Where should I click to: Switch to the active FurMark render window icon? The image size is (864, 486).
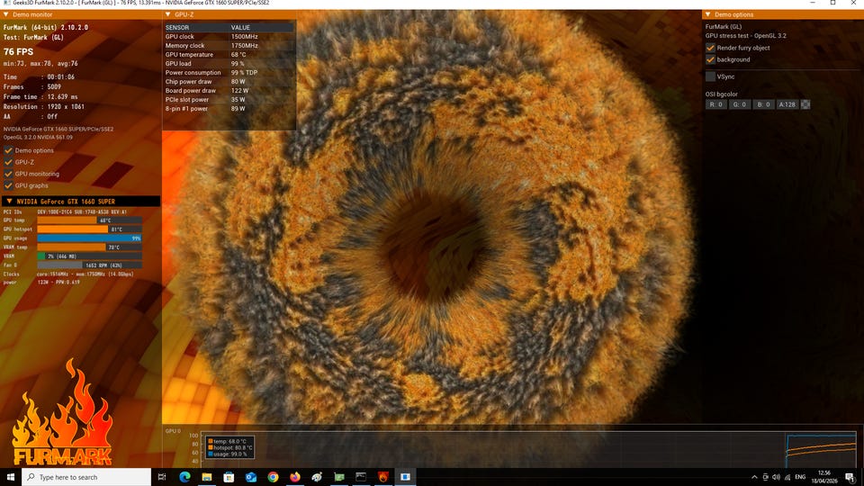405,477
